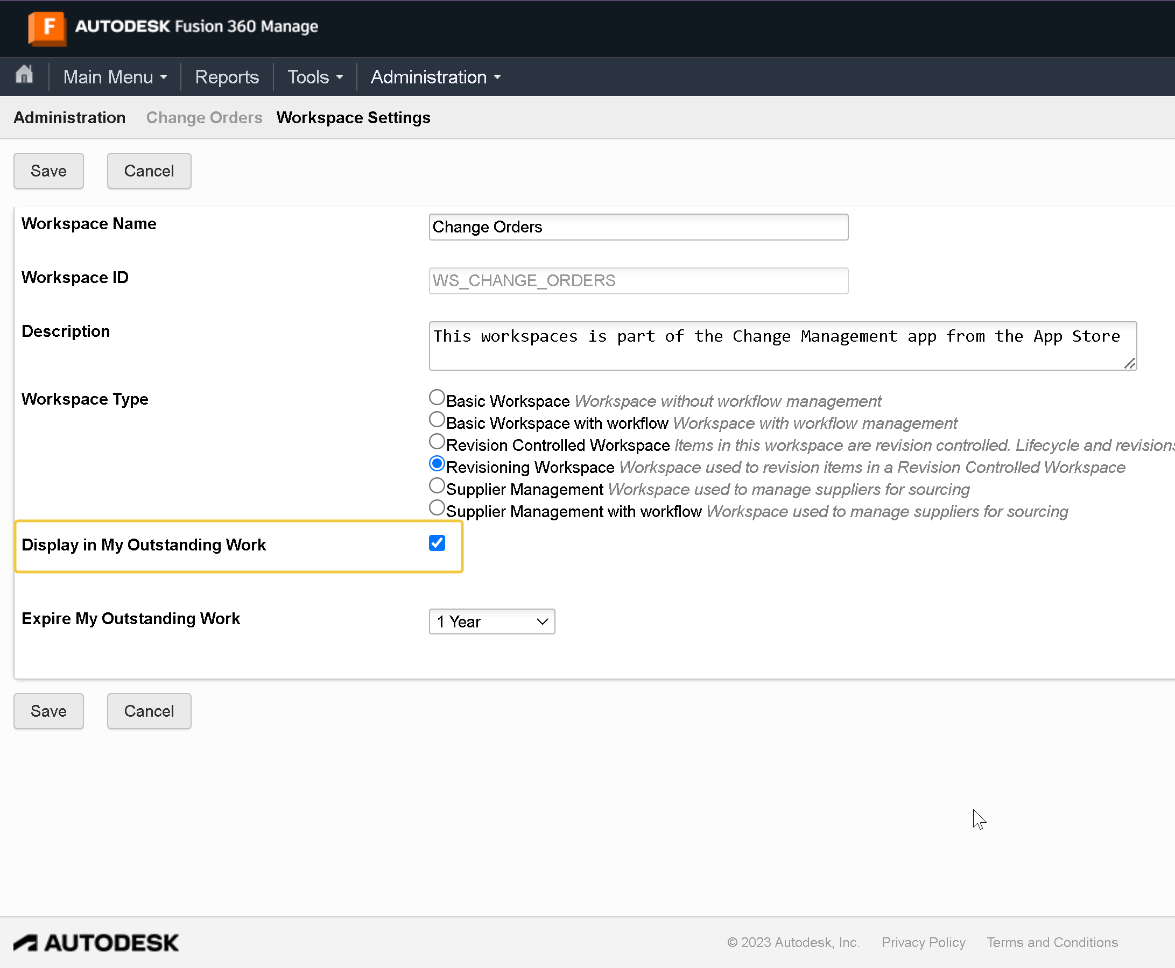The image size is (1175, 968).
Task: Select Supplier Management workspace type
Action: pos(437,486)
